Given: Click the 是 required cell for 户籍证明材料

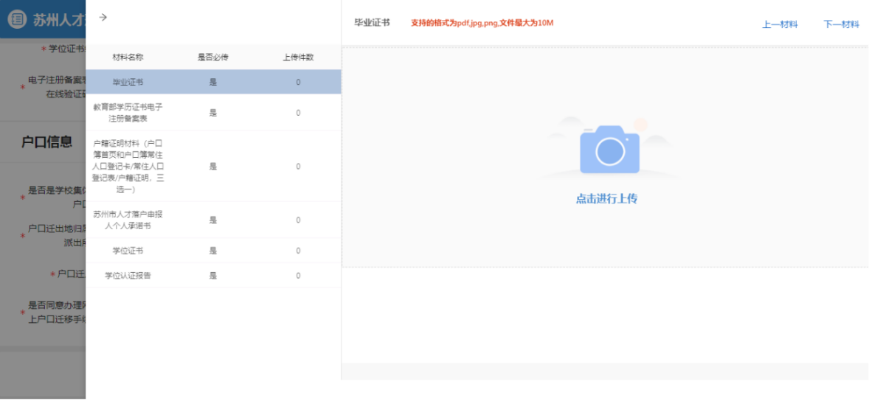Looking at the screenshot, I should point(212,166).
